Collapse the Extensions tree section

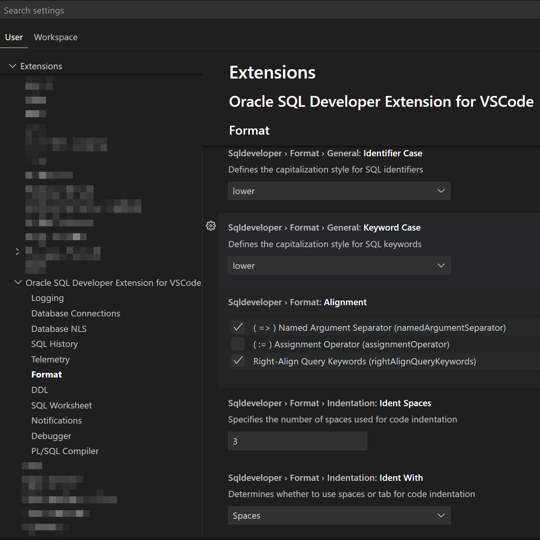[12, 66]
